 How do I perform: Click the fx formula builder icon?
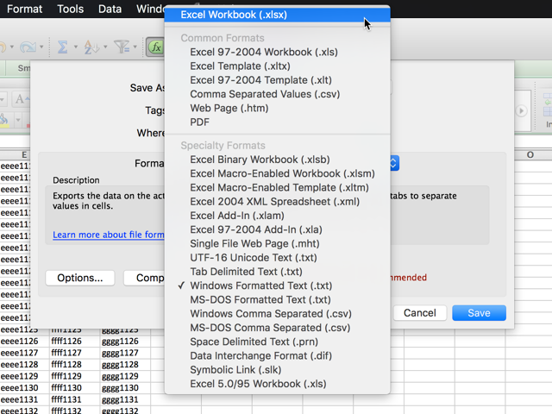pos(156,47)
